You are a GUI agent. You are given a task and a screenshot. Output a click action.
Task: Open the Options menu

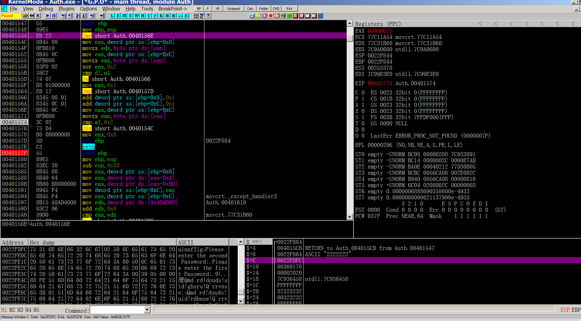[88, 9]
